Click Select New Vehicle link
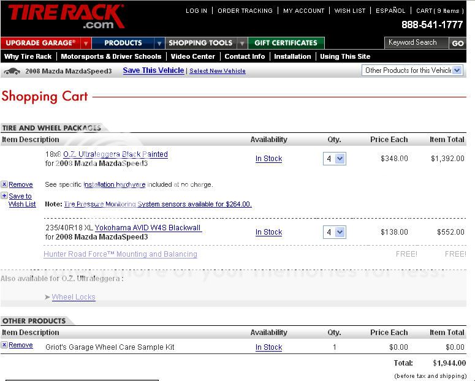The width and height of the screenshot is (475, 381). coord(218,71)
